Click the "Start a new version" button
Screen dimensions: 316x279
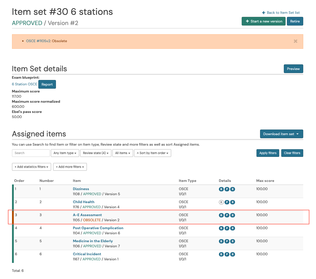(263, 21)
